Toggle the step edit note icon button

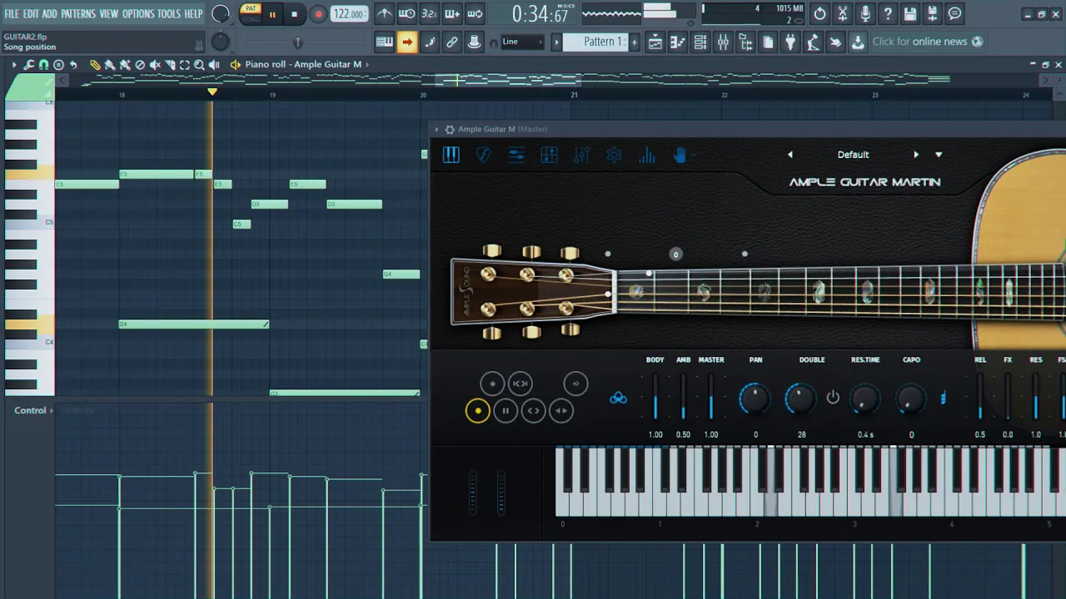(430, 42)
